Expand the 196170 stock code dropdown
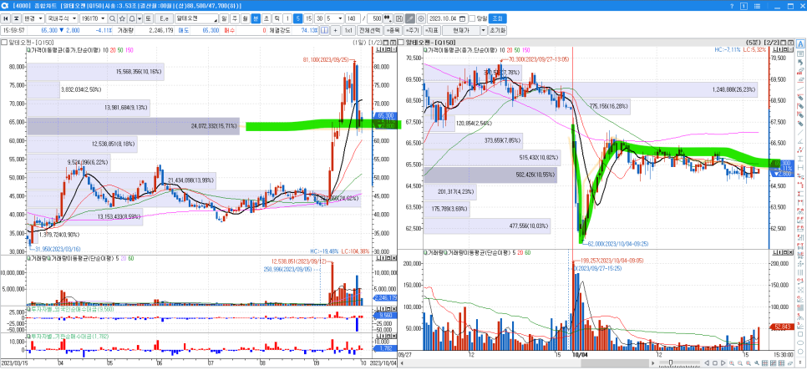The image size is (807, 370). [104, 18]
